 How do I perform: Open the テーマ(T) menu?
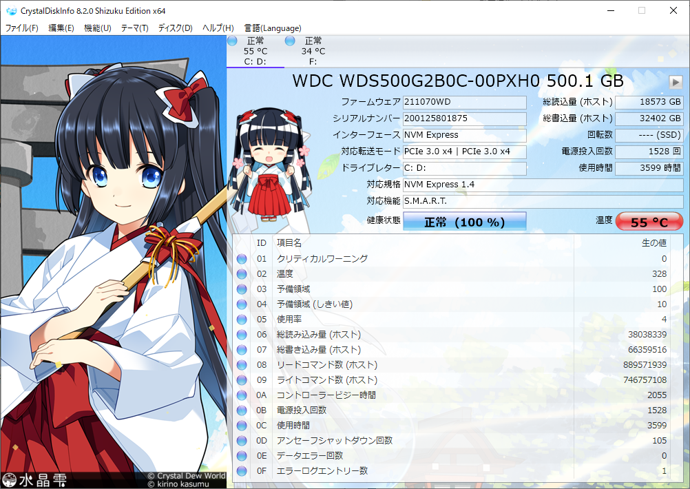point(134,28)
